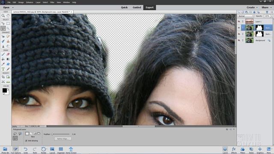Open the Enhance menu
Screen dimensions: 274x154
(x=30, y=3)
